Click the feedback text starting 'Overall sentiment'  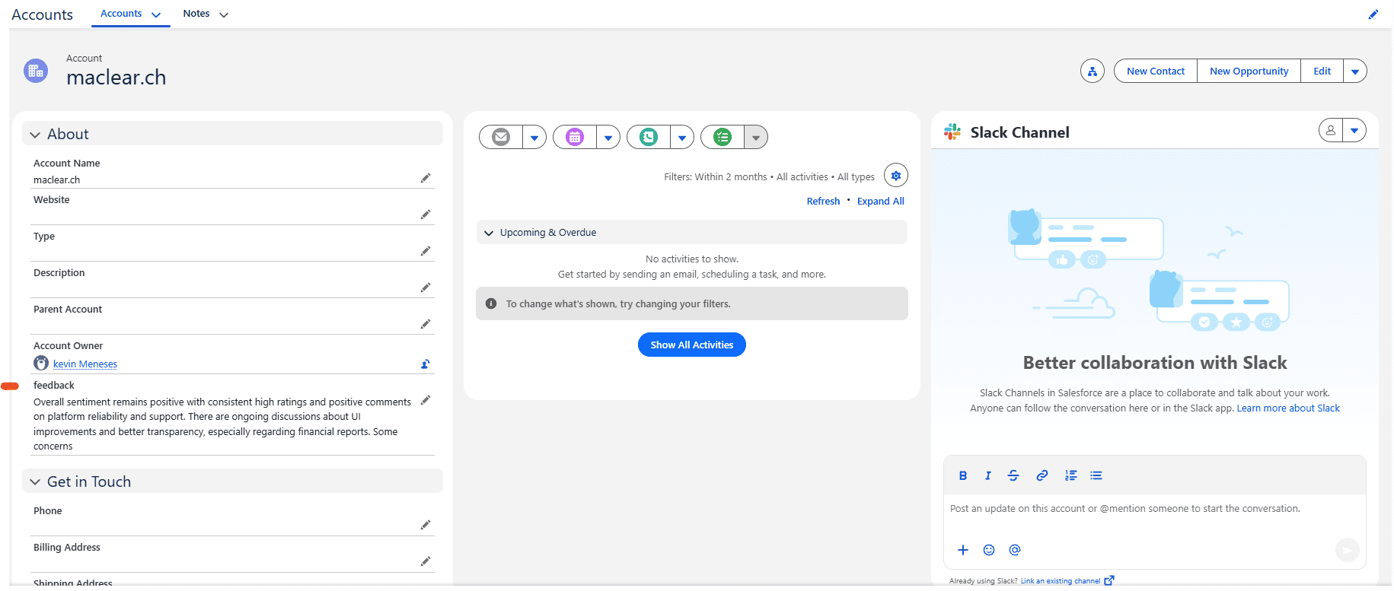[x=222, y=424]
